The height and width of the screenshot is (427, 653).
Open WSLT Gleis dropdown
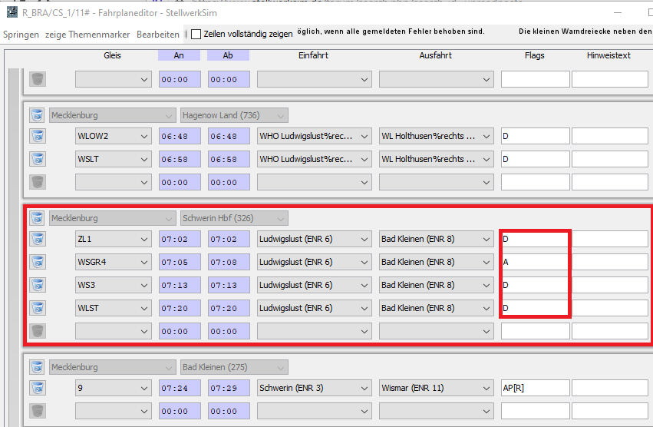click(x=114, y=159)
